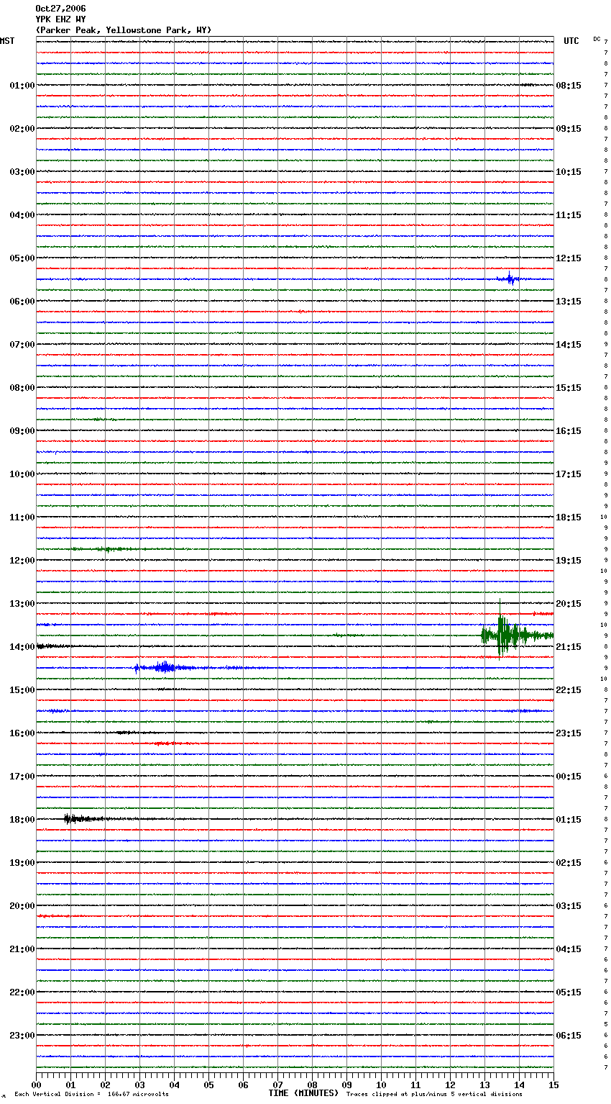Viewport: 611px width, 1104px height.
Task: Select the "09:15" UTC time label
Action: 569,129
